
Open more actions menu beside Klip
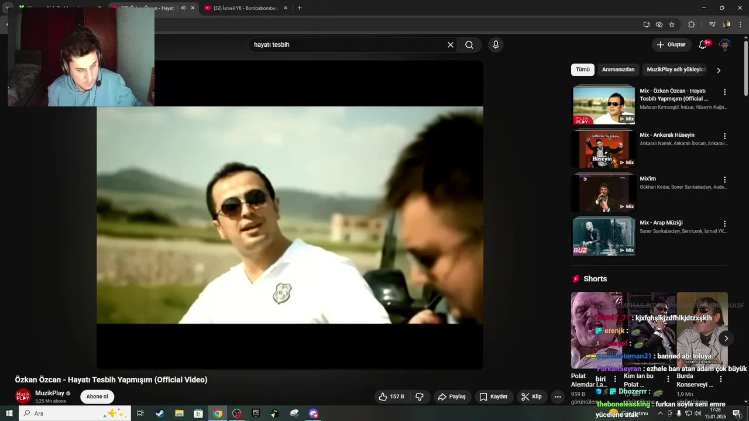[558, 396]
